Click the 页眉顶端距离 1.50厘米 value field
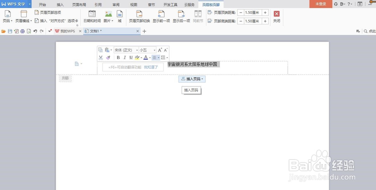 click(x=253, y=13)
